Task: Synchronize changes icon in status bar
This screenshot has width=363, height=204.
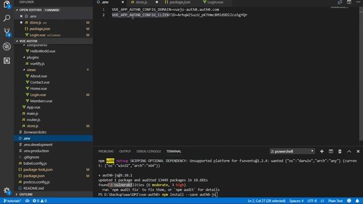Action: point(27,201)
